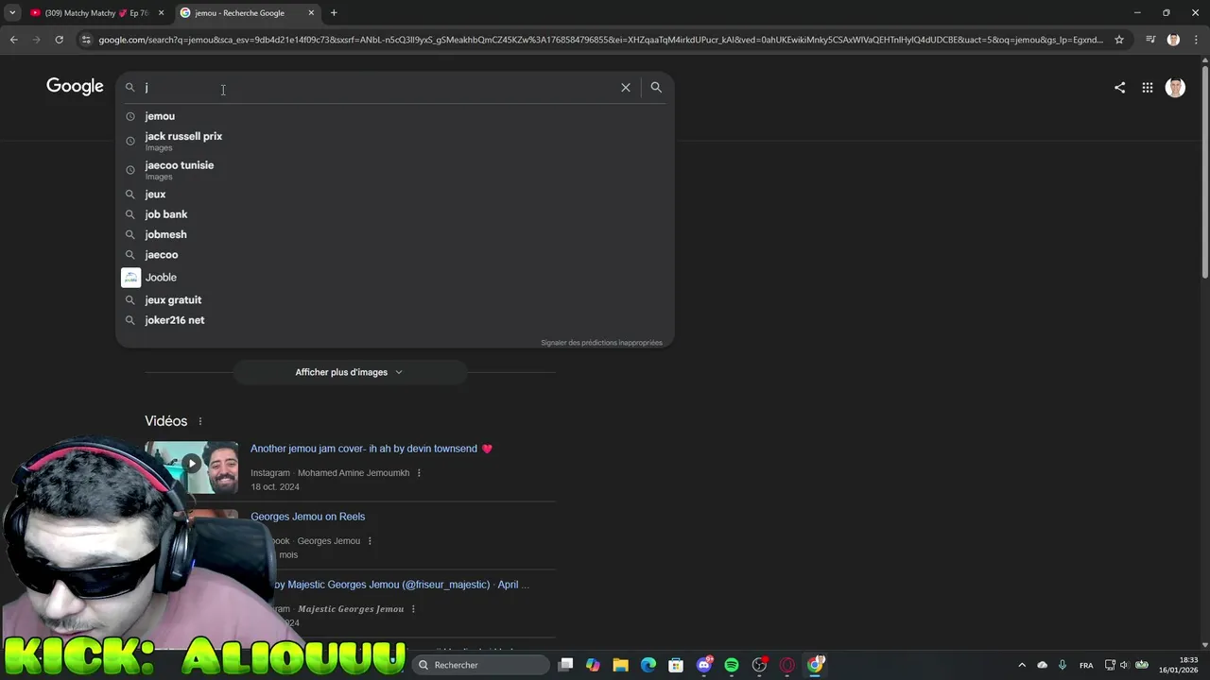Click the share icon on results page

[1119, 88]
